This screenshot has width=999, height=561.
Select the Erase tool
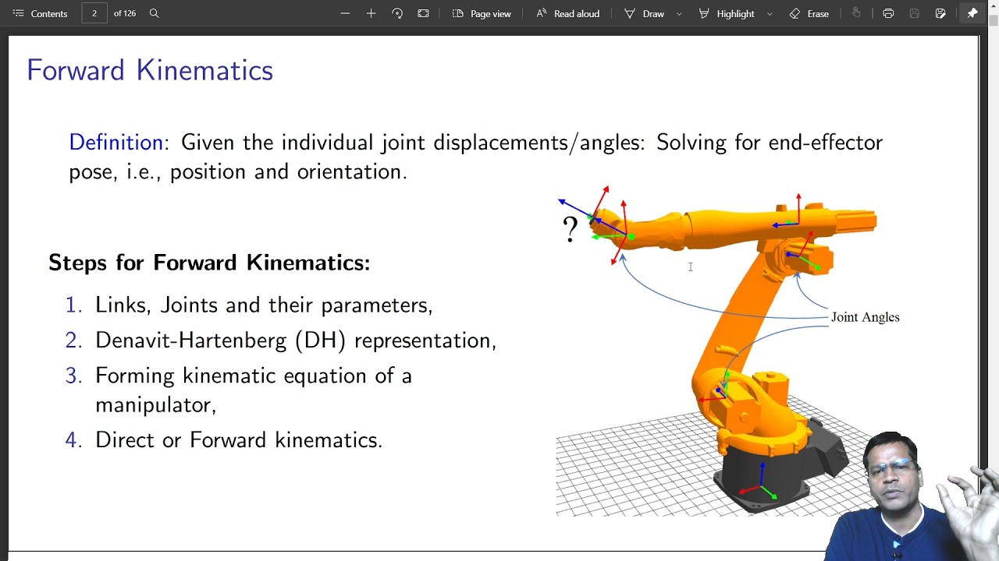809,13
